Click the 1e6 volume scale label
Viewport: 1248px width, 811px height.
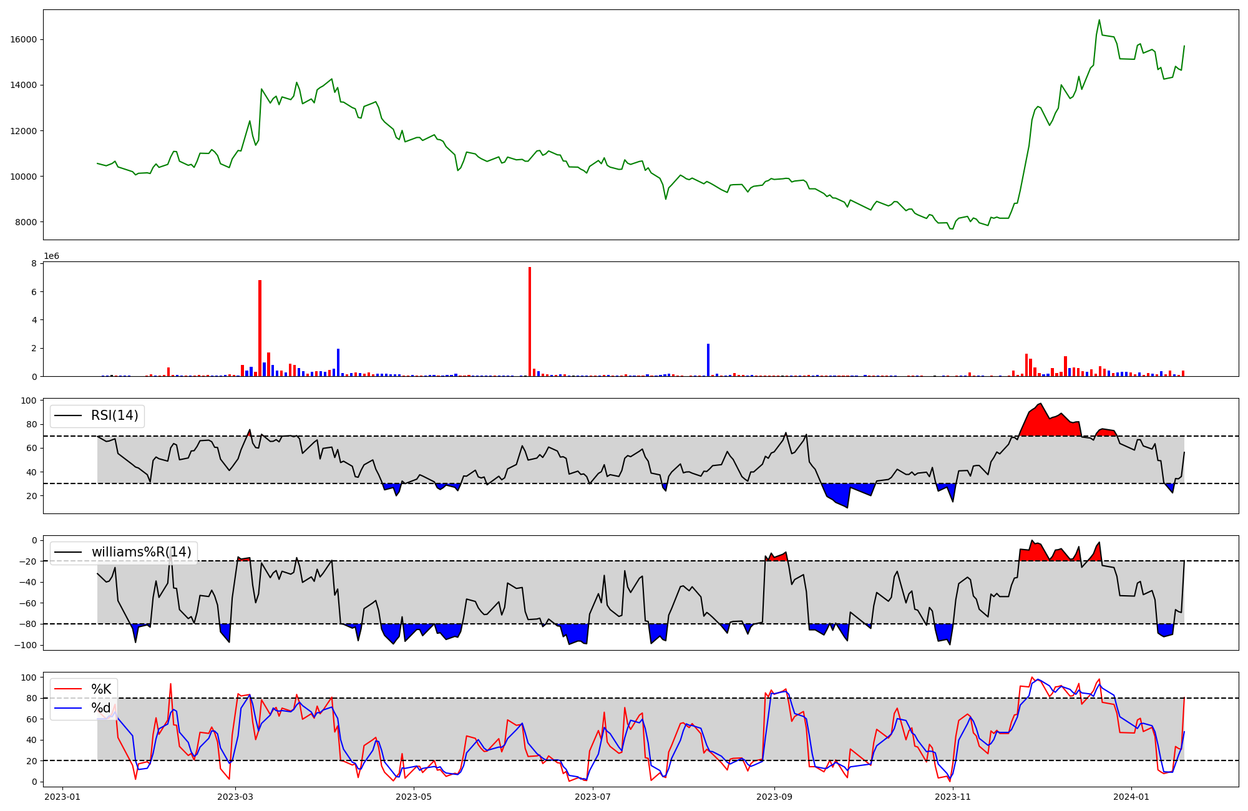click(51, 256)
